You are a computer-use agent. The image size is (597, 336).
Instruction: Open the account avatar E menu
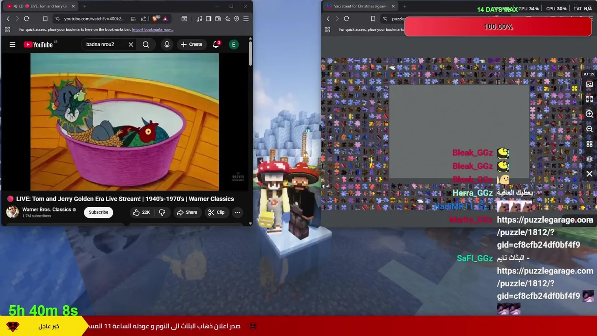234,44
